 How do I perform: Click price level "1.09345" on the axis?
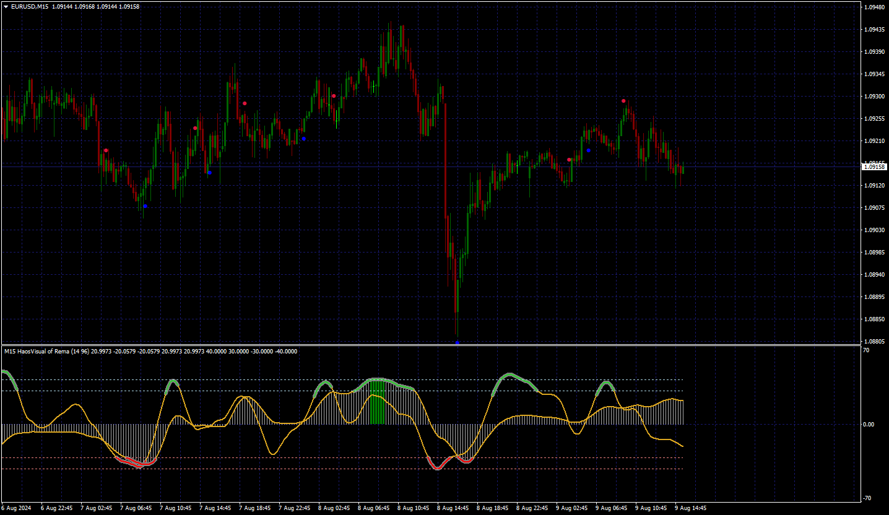(x=874, y=74)
